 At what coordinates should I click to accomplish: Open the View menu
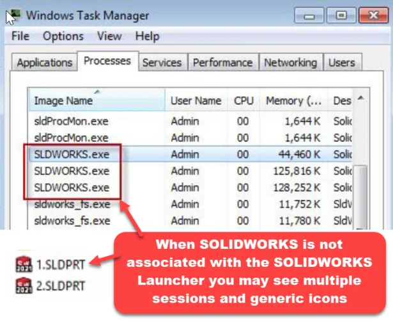point(109,36)
